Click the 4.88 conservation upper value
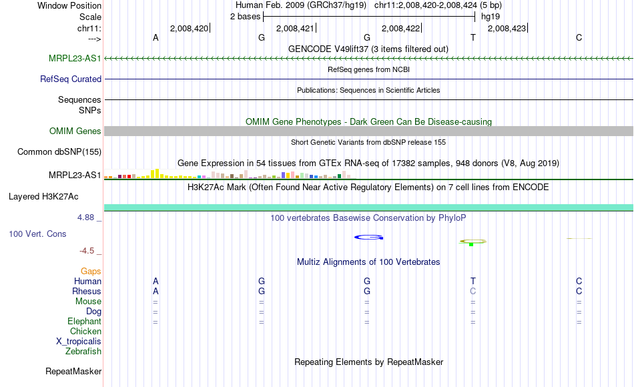Screen dimensions: 634x387 pyautogui.click(x=85, y=218)
